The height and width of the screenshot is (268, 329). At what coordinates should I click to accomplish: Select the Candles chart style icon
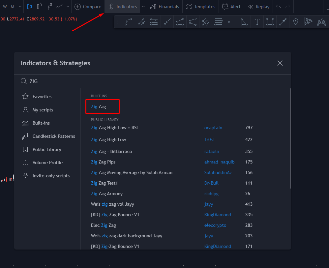click(x=29, y=7)
